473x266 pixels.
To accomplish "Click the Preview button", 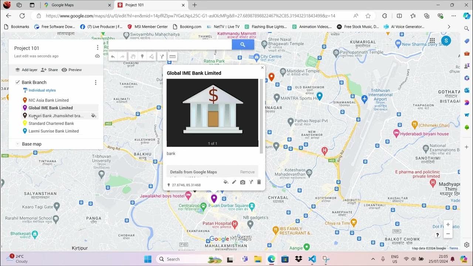I will click(72, 70).
